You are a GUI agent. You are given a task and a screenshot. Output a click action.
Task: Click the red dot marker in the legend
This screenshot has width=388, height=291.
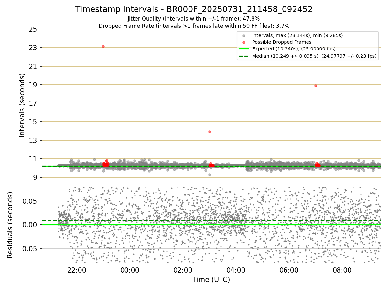[x=244, y=42]
